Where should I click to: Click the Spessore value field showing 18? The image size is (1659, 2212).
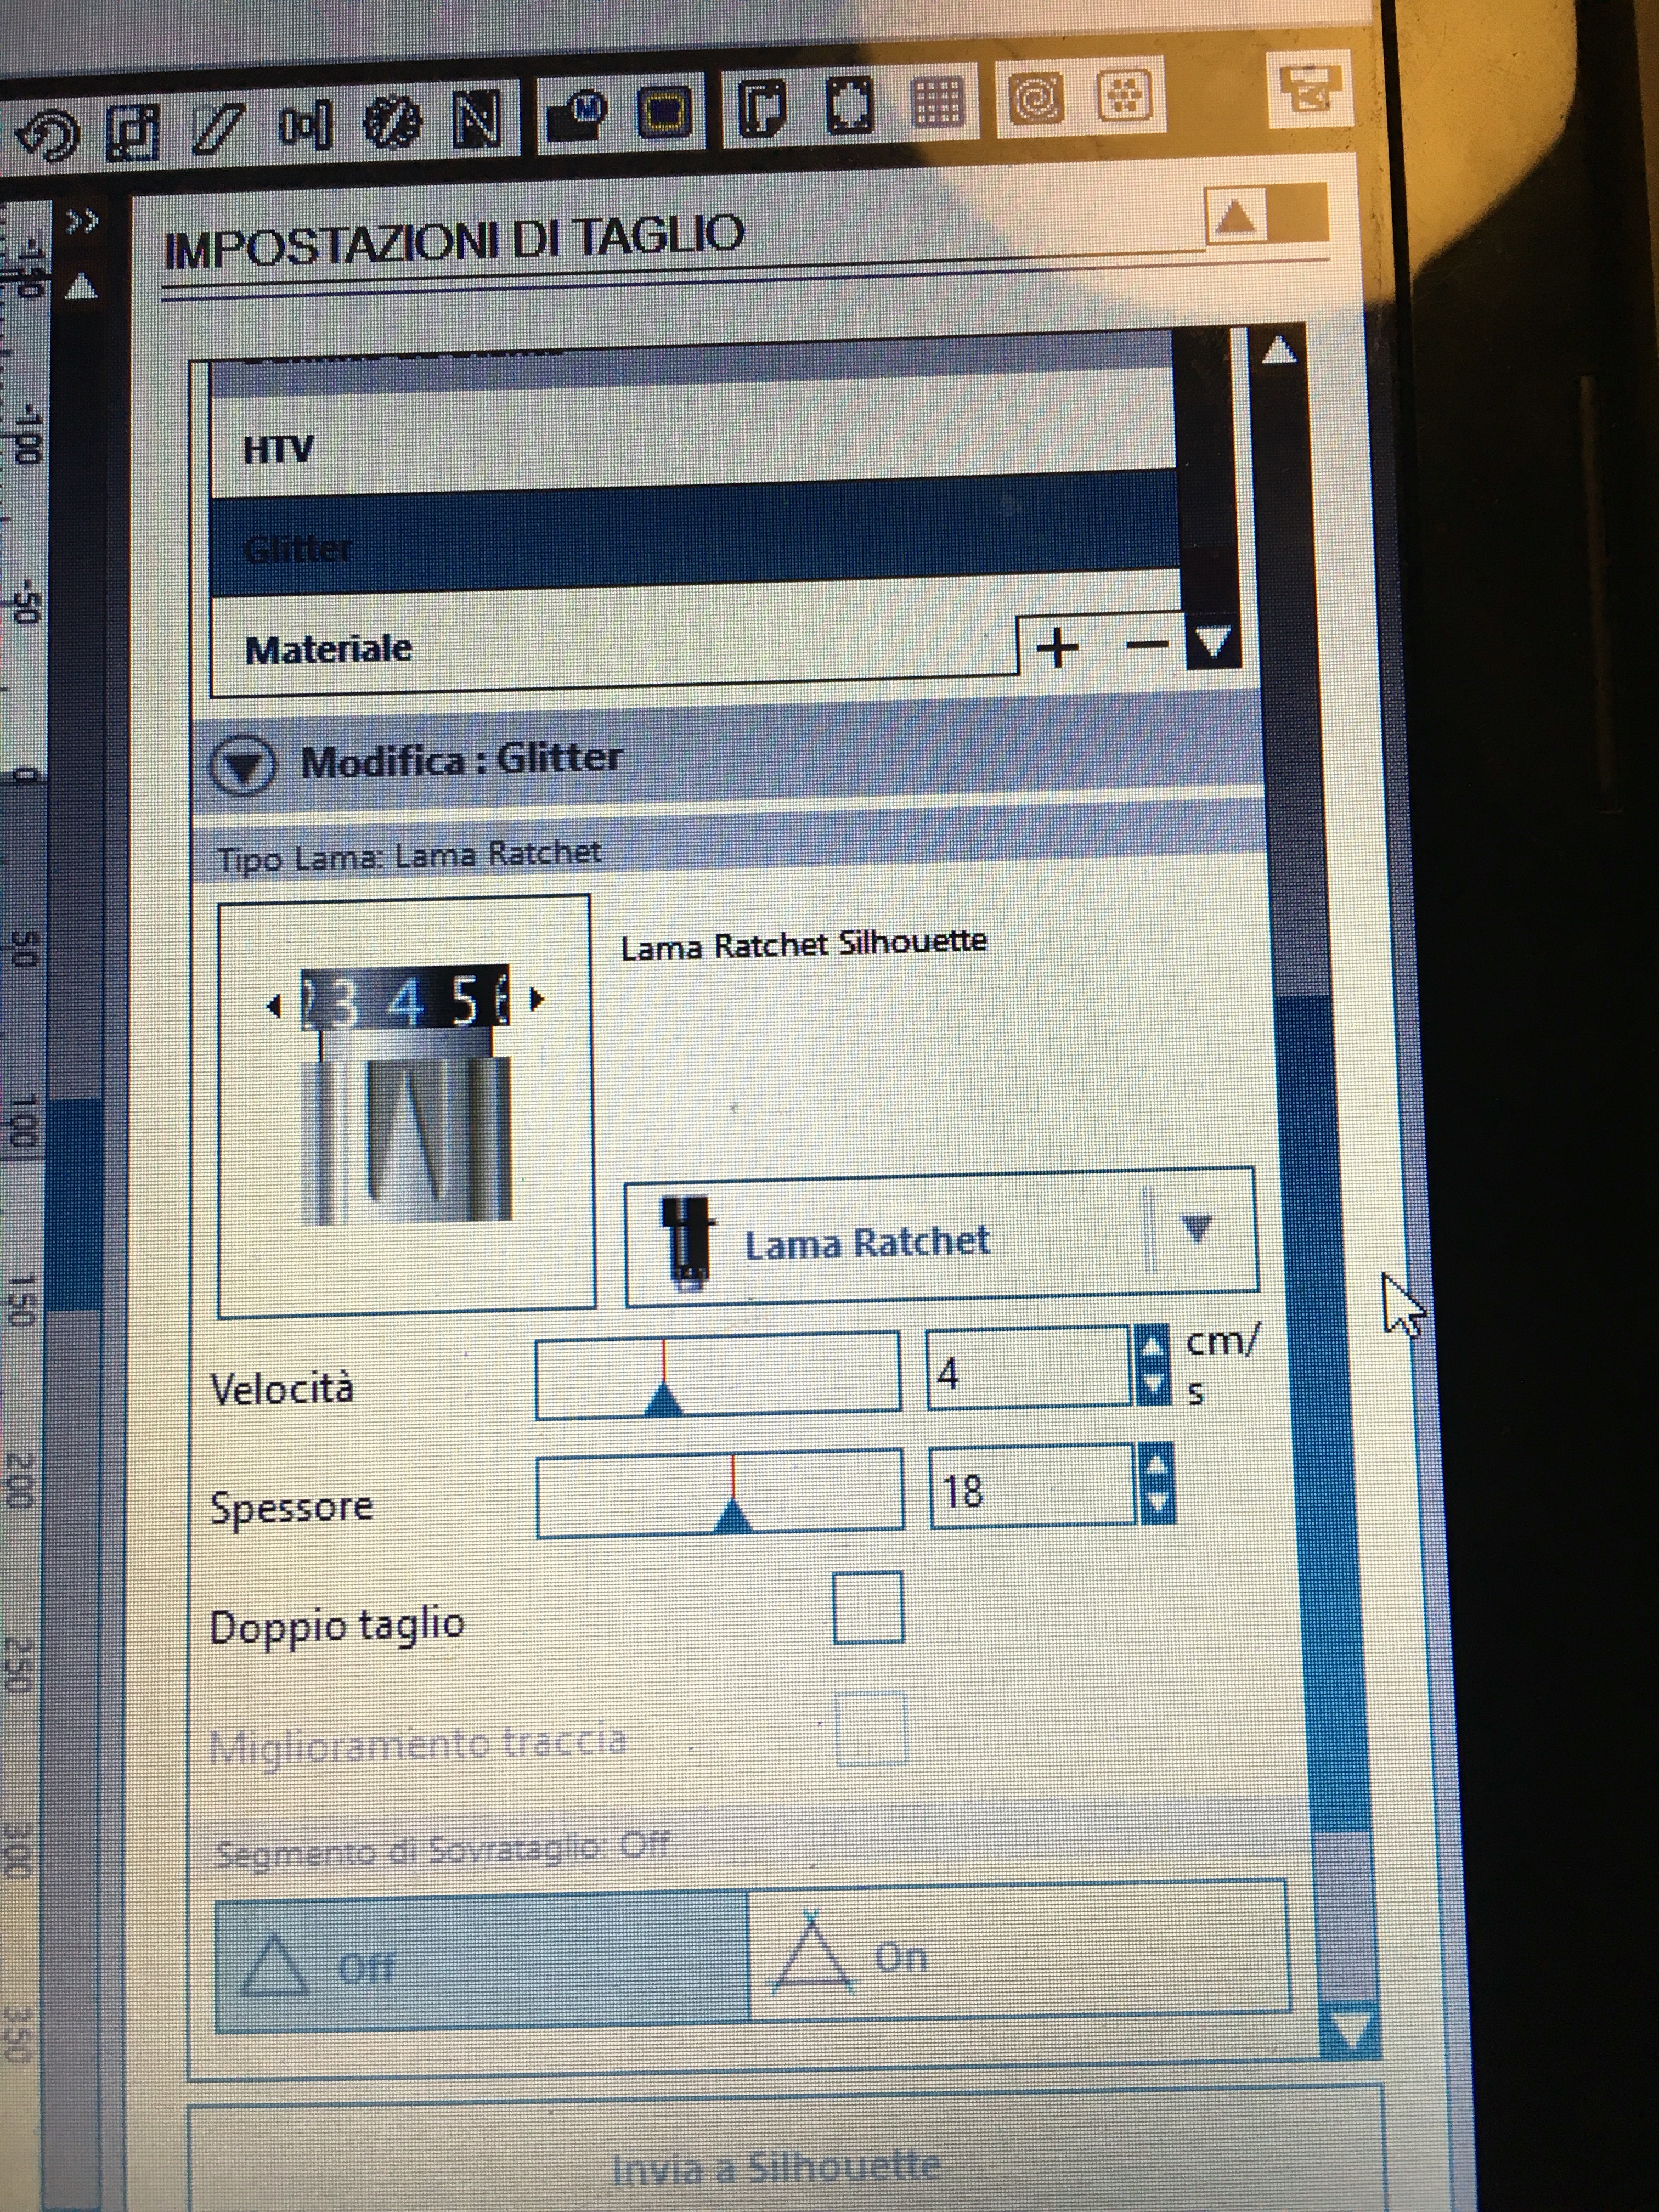click(1032, 1487)
